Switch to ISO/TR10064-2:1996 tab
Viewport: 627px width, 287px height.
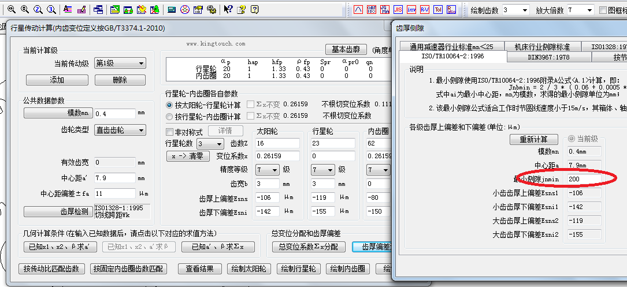coord(452,57)
